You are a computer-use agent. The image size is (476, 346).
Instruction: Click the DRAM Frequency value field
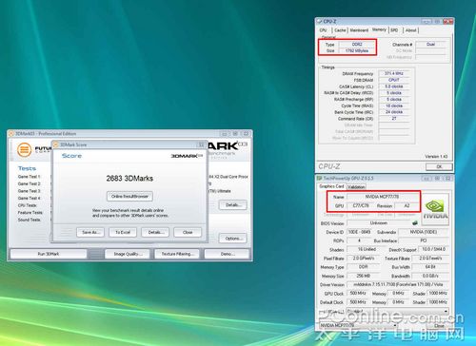(x=394, y=73)
